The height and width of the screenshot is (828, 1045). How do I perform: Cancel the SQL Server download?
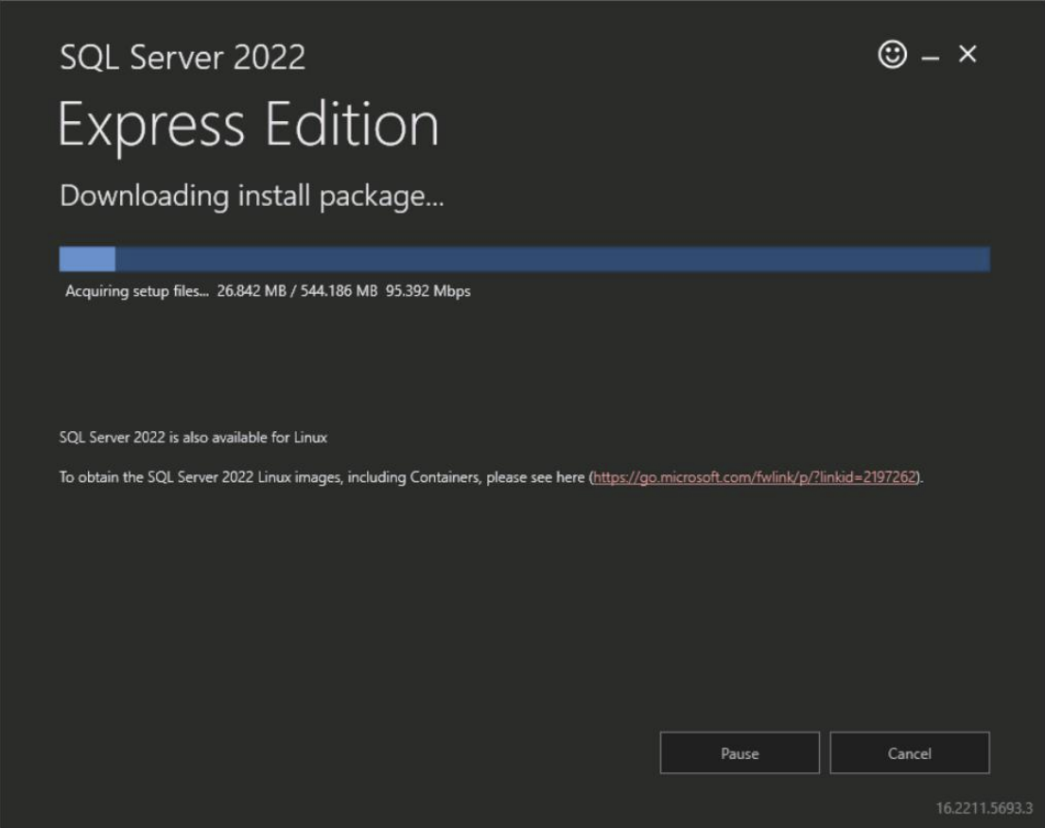(910, 752)
